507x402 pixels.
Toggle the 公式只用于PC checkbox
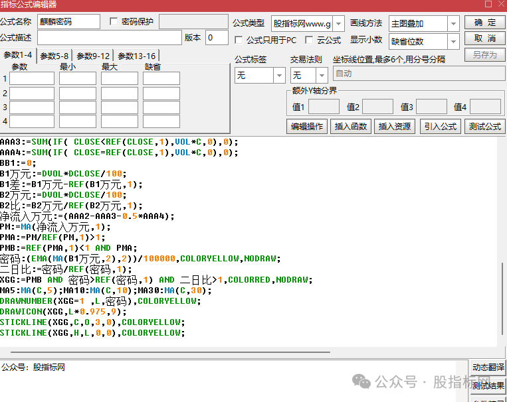[x=239, y=40]
